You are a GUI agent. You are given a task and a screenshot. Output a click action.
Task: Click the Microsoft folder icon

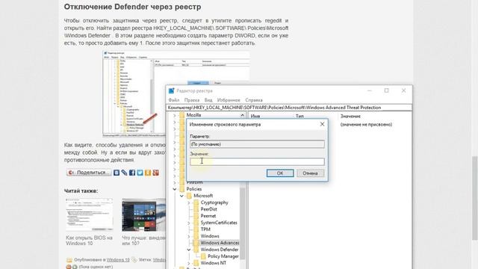point(189,196)
